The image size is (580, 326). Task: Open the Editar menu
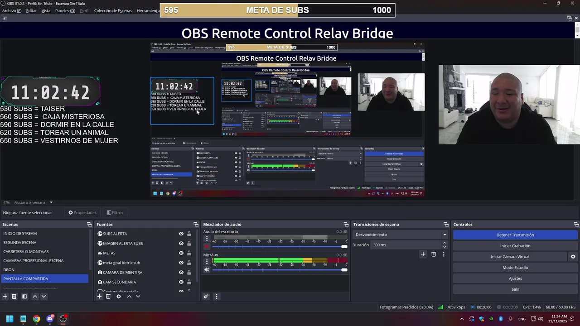(31, 10)
